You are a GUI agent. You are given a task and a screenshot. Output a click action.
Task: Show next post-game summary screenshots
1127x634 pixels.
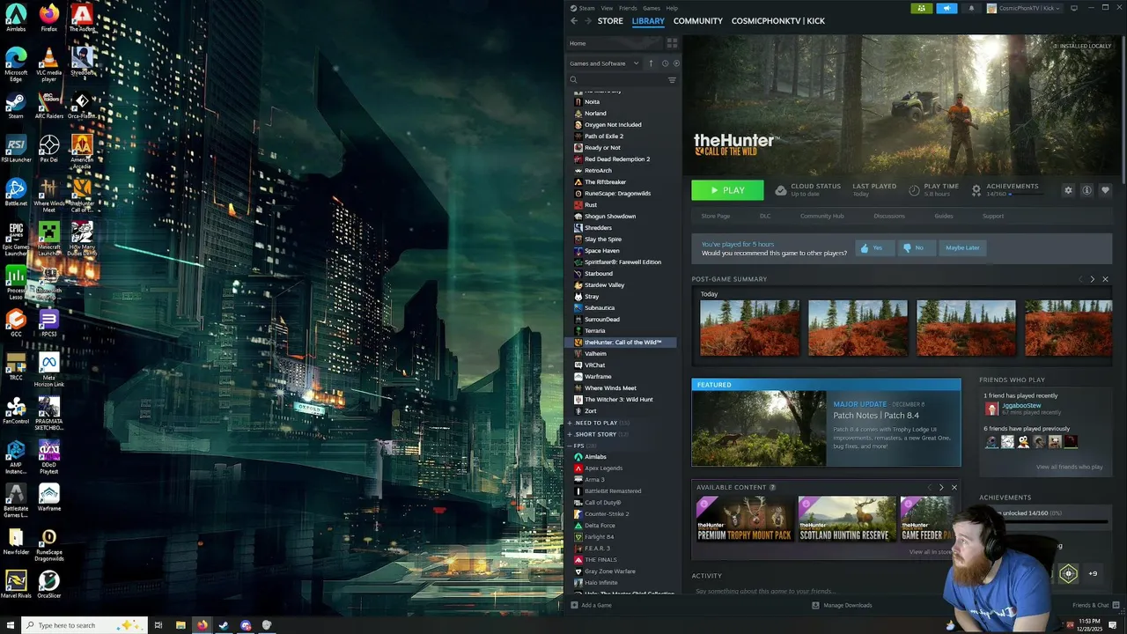[x=1093, y=279]
